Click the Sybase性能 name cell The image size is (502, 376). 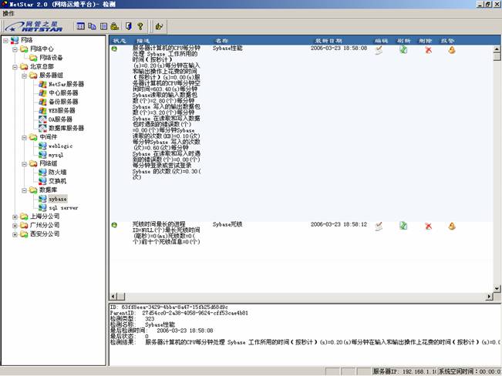click(227, 48)
